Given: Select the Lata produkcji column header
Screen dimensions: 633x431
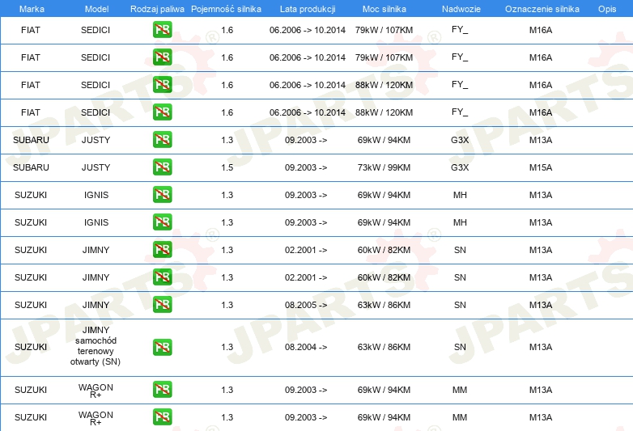Looking at the screenshot, I should 308,9.
